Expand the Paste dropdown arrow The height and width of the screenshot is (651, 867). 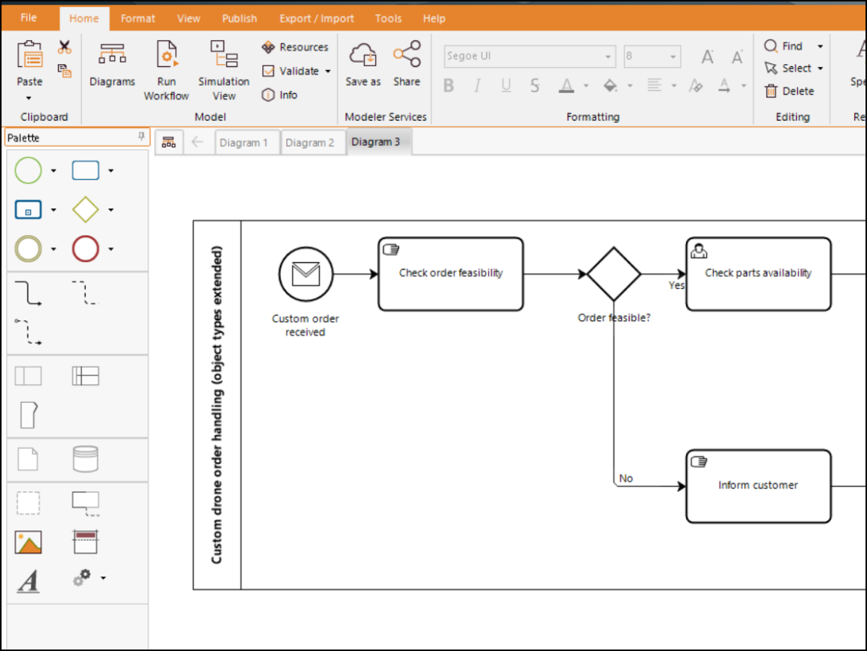pos(29,98)
